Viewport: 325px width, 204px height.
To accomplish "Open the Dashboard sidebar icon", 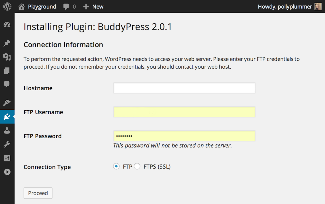I will point(7,25).
